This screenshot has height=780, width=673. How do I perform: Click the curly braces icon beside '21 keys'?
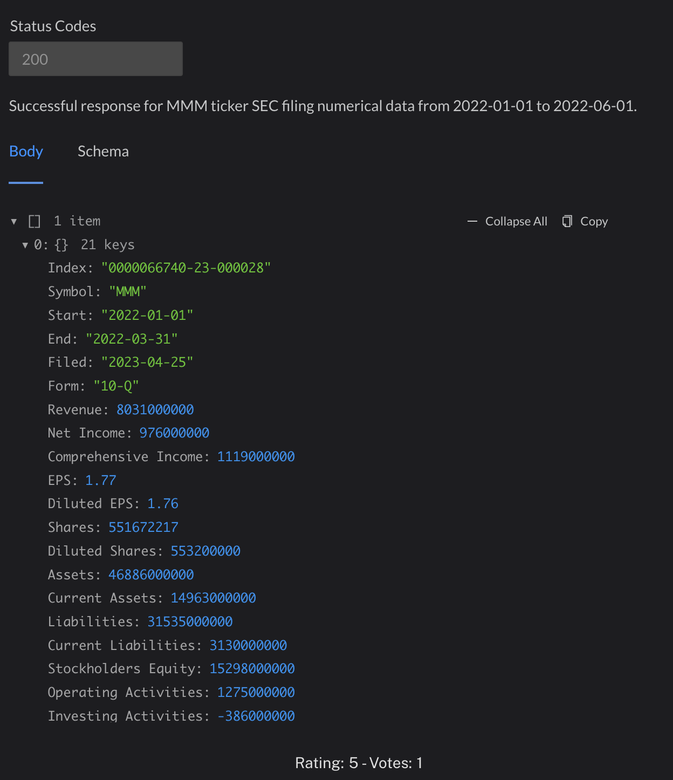(61, 244)
